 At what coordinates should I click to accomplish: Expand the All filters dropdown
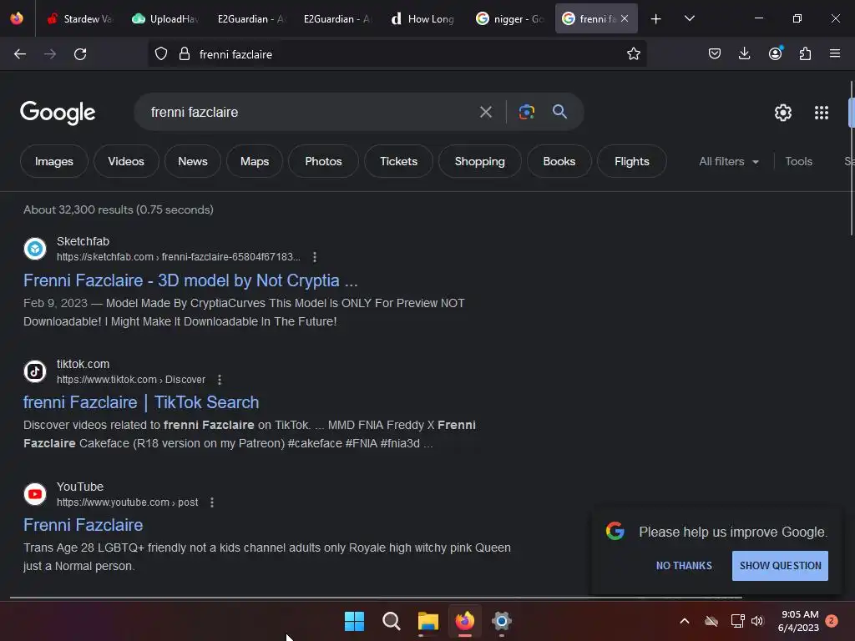(728, 161)
